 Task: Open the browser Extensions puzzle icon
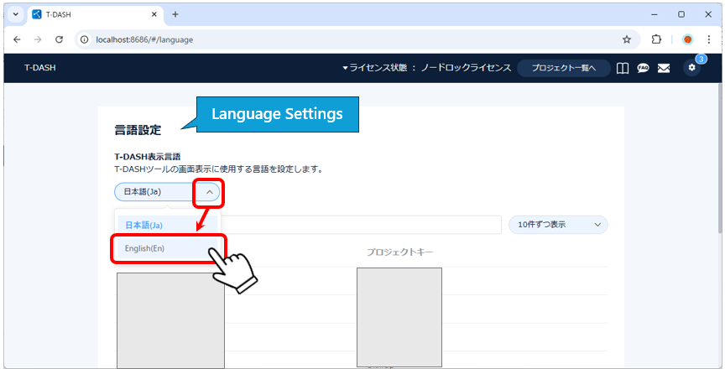(x=657, y=39)
